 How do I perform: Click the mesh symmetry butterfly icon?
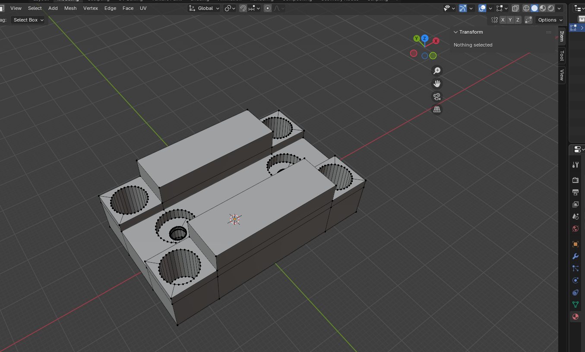click(495, 20)
